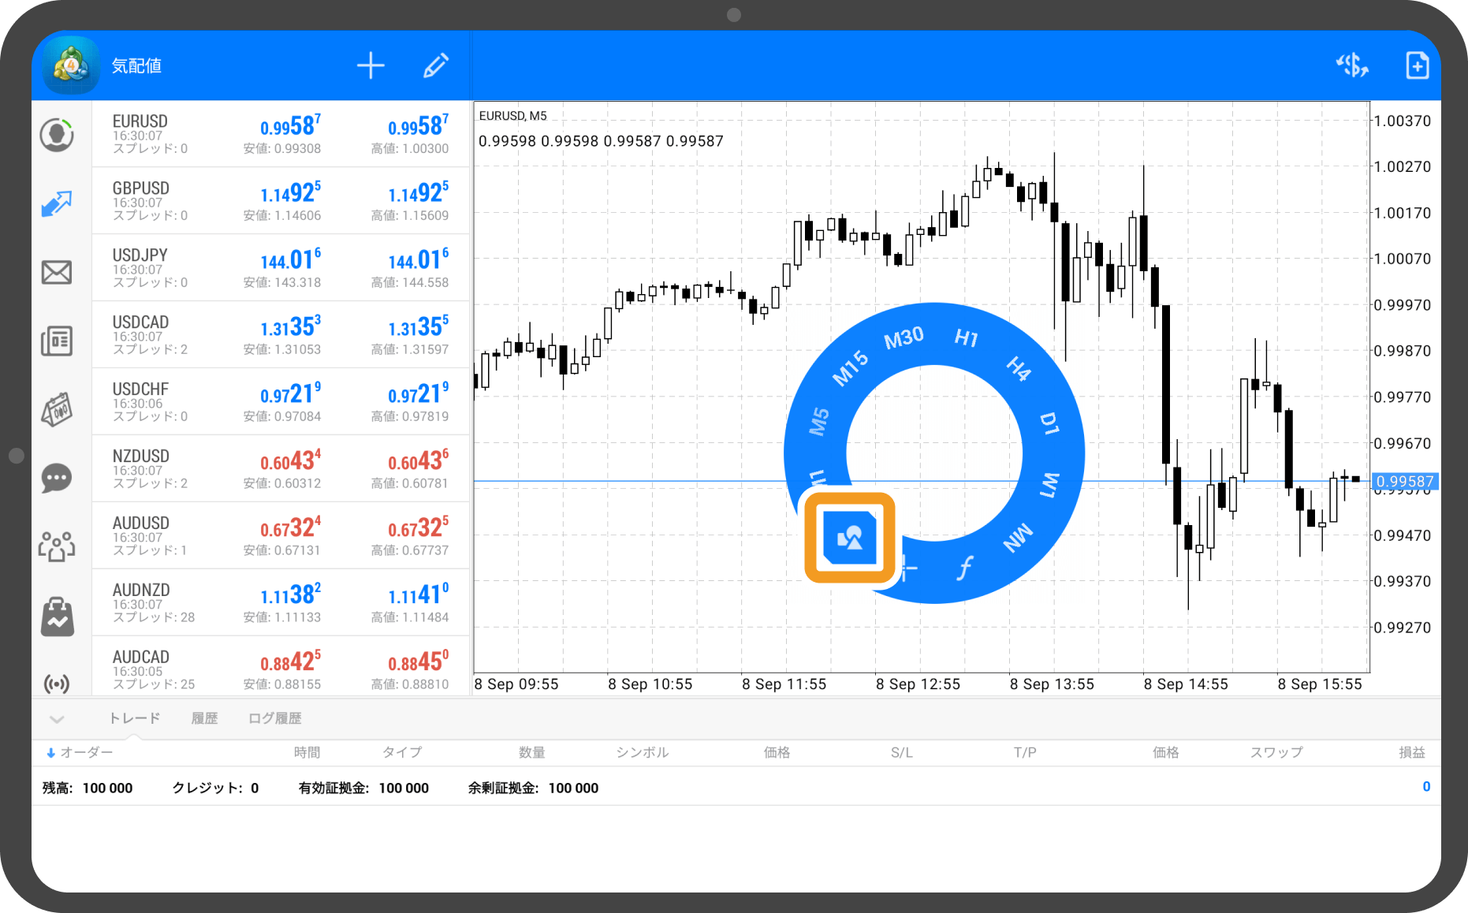Click the クレジット credit value

pyautogui.click(x=255, y=788)
